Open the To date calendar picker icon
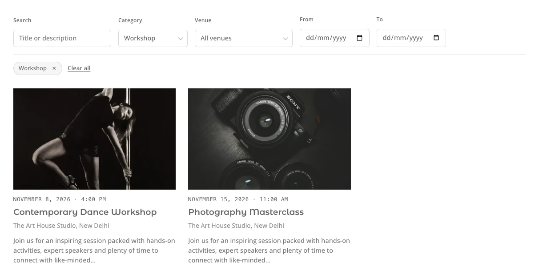 [436, 38]
